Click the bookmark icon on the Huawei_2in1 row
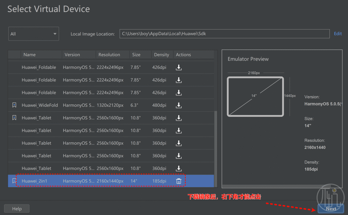Viewport: 348px width, 215px height. (x=14, y=181)
